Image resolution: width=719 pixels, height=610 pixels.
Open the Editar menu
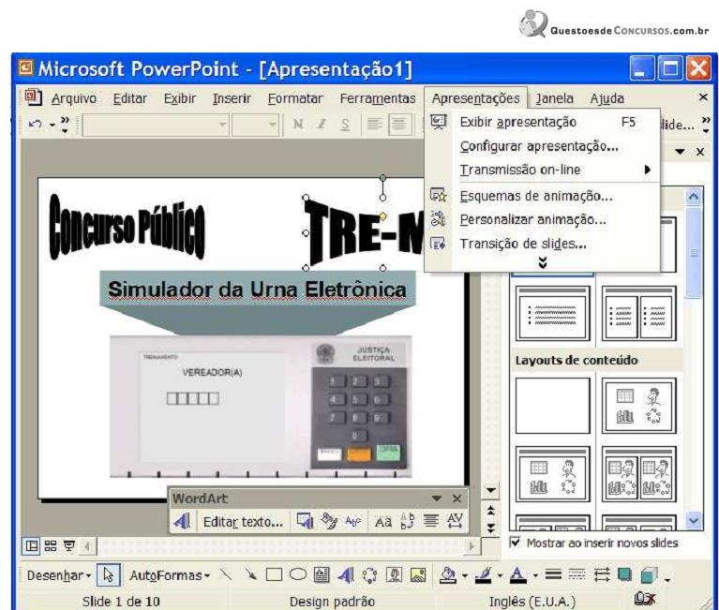click(x=130, y=98)
